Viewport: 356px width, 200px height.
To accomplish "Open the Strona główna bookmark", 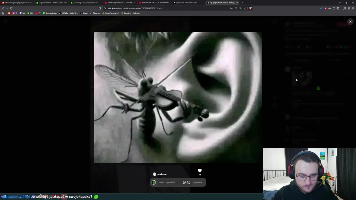I will click(50, 13).
